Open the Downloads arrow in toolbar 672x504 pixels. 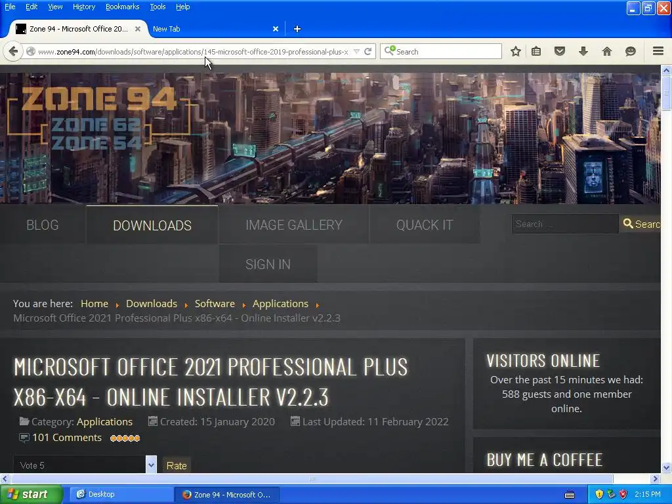coord(583,51)
